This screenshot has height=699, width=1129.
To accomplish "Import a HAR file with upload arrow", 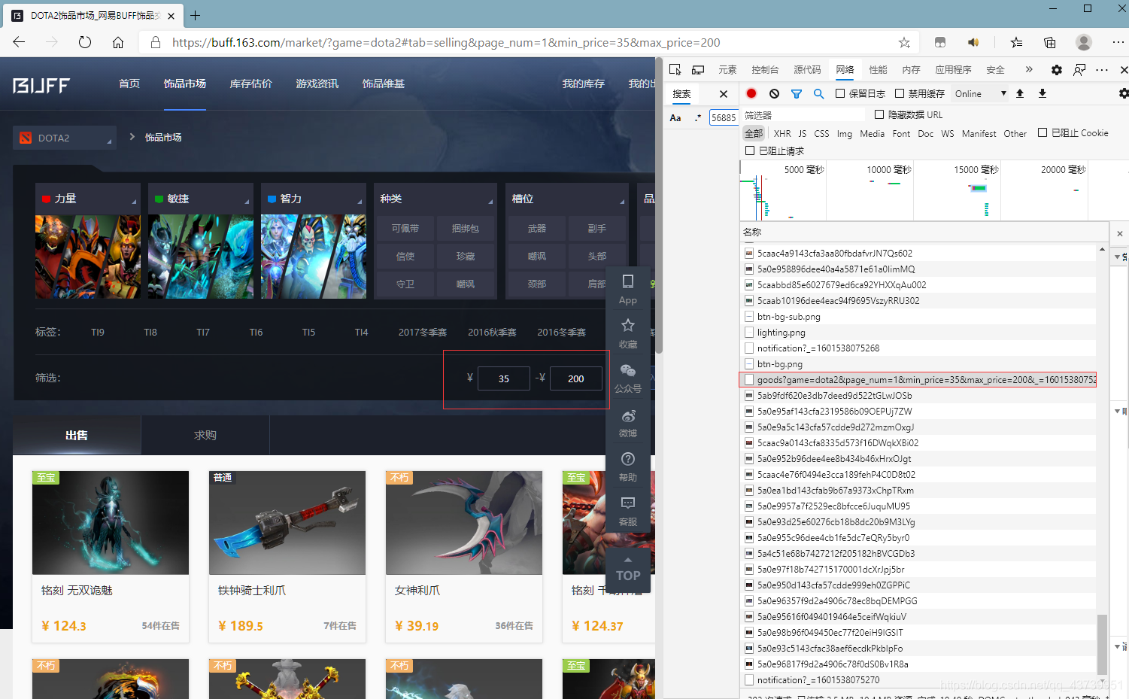I will (1020, 93).
